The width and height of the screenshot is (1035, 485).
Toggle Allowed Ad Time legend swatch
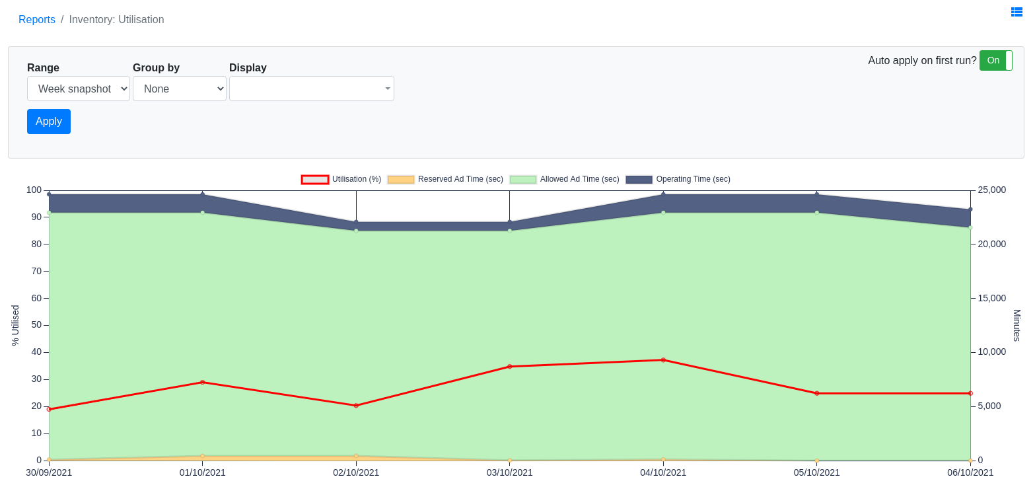pyautogui.click(x=523, y=180)
